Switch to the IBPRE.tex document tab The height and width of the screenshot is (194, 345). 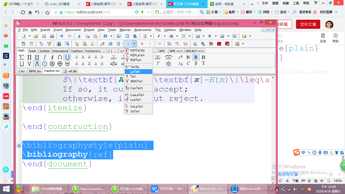point(35,71)
